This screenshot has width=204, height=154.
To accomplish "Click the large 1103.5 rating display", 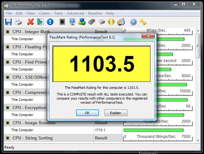I will coord(102,64).
